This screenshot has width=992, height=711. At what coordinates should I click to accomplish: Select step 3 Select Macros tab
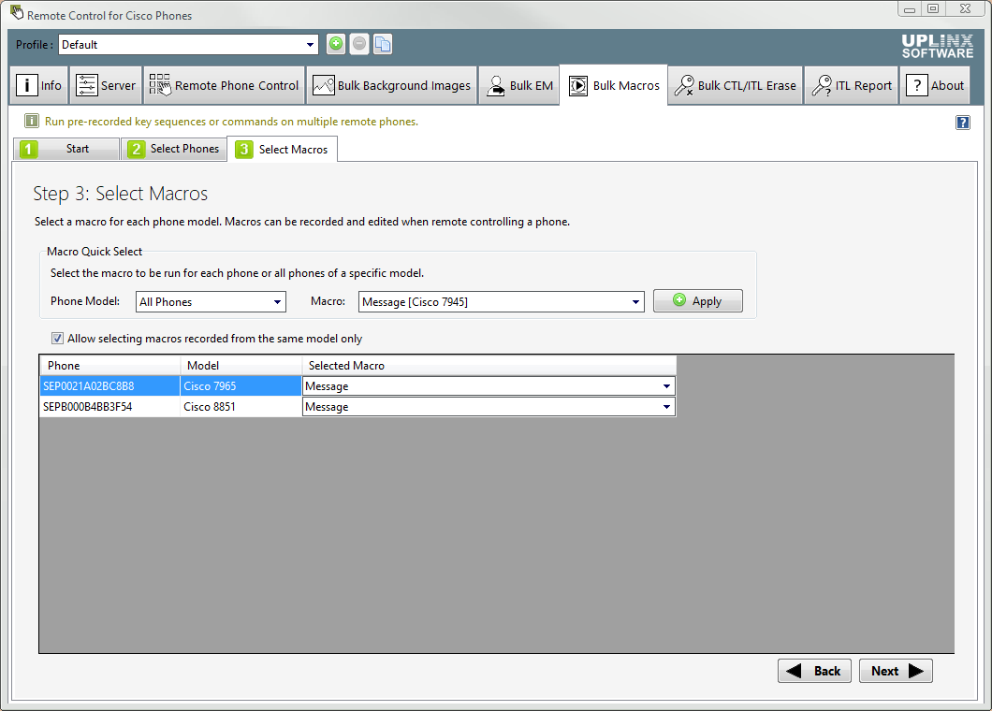(x=283, y=150)
